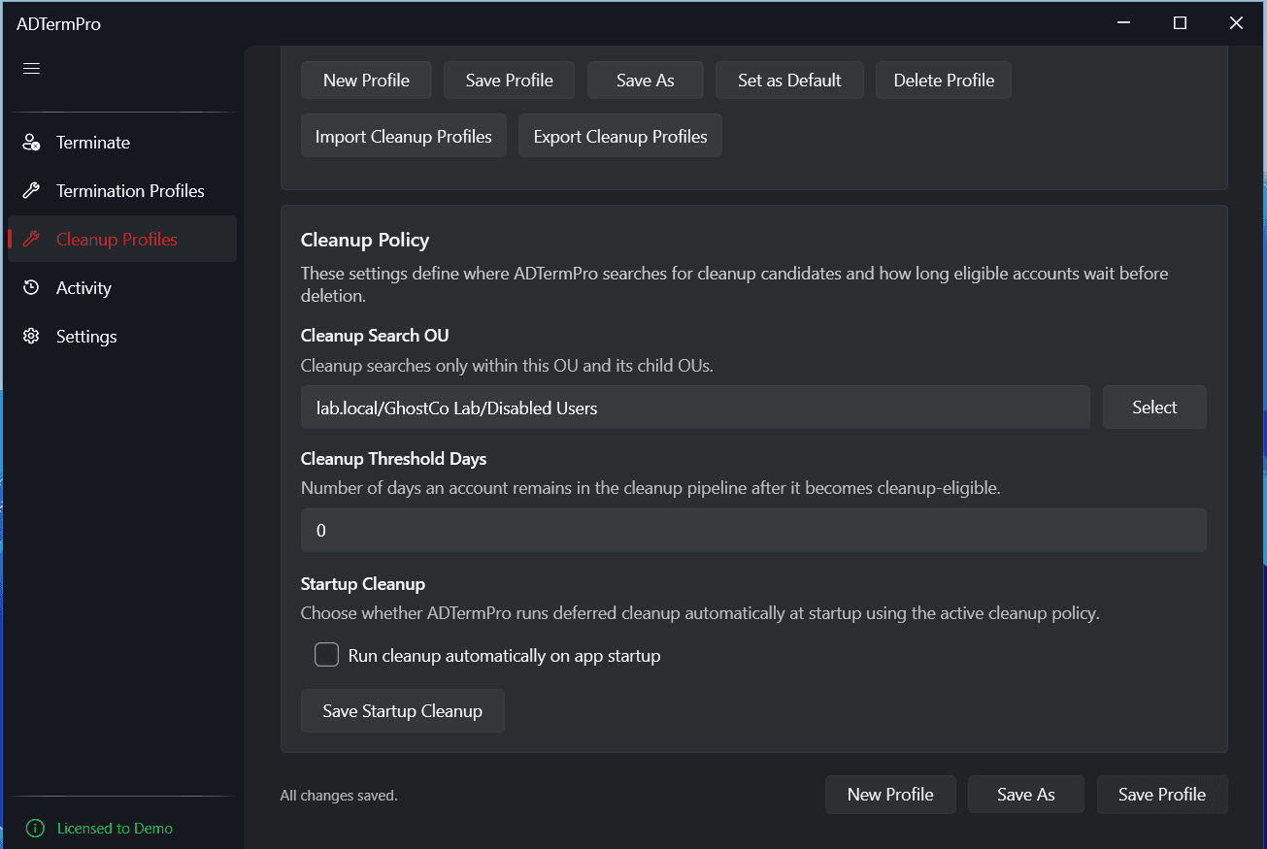This screenshot has width=1267, height=849.
Task: Click Export Cleanup Profiles
Action: (x=619, y=136)
